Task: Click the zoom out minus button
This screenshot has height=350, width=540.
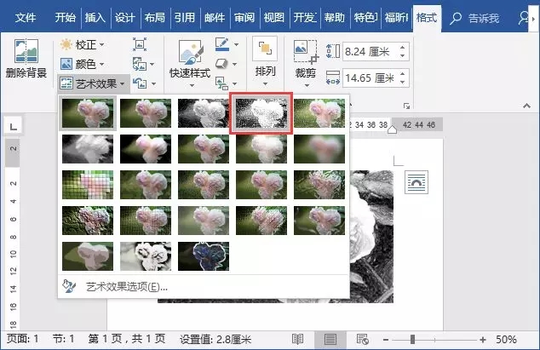Action: pos(386,340)
